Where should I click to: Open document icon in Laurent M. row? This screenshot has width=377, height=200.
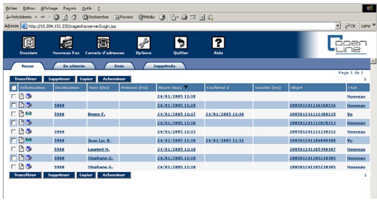21,149
